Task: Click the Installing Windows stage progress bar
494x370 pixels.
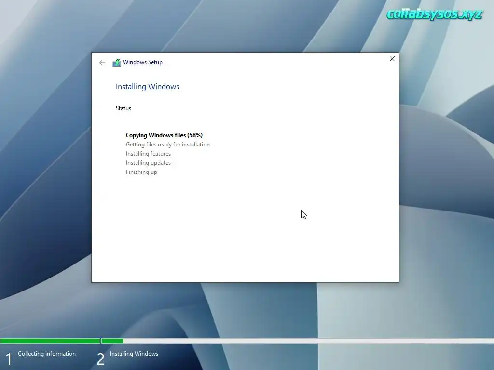Action: click(297, 341)
